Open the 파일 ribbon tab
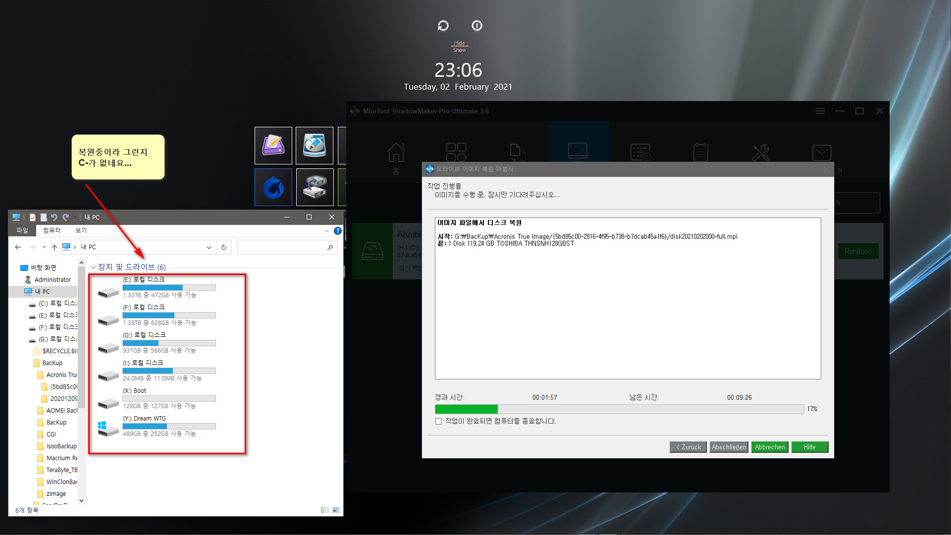This screenshot has height=535, width=951. [x=22, y=230]
